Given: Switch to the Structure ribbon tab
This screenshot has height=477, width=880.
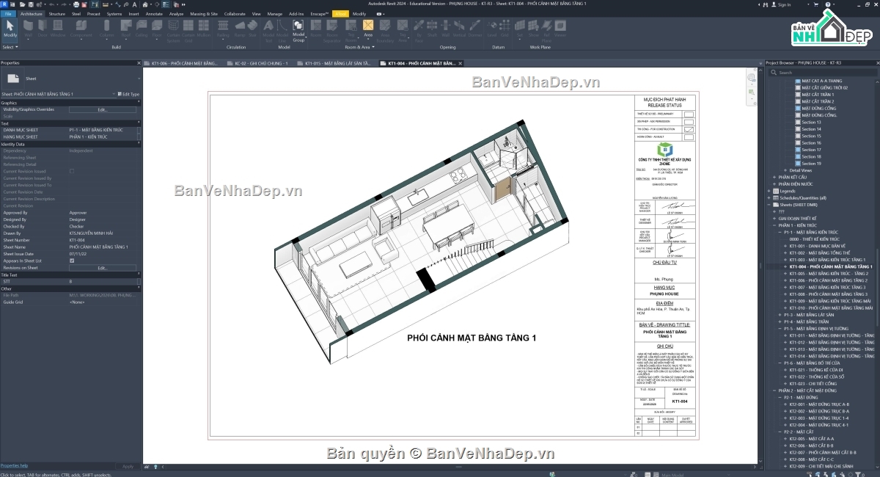Looking at the screenshot, I should (56, 14).
